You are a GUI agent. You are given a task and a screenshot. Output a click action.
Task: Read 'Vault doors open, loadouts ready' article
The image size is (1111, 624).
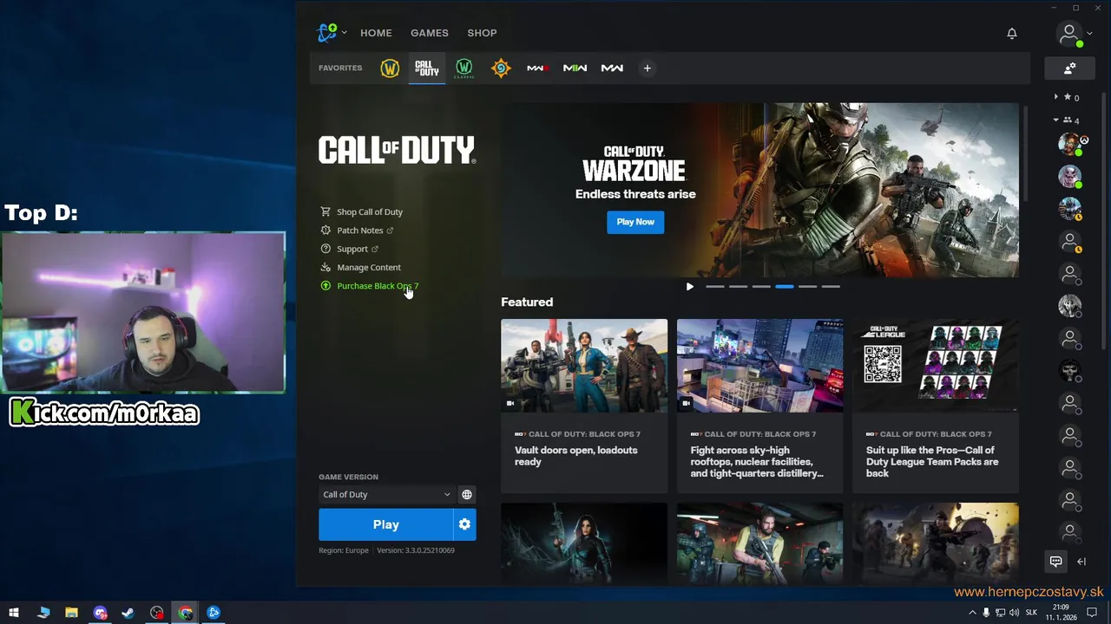[576, 456]
